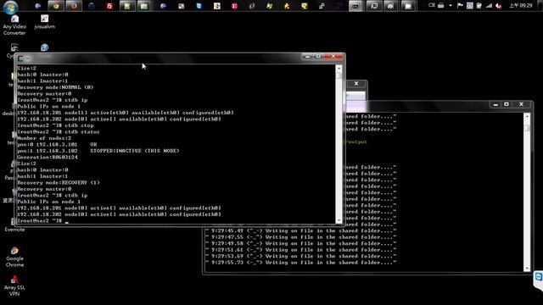Click the FileZilla icon in the taskbar
543x305 pixels.
click(x=109, y=6)
